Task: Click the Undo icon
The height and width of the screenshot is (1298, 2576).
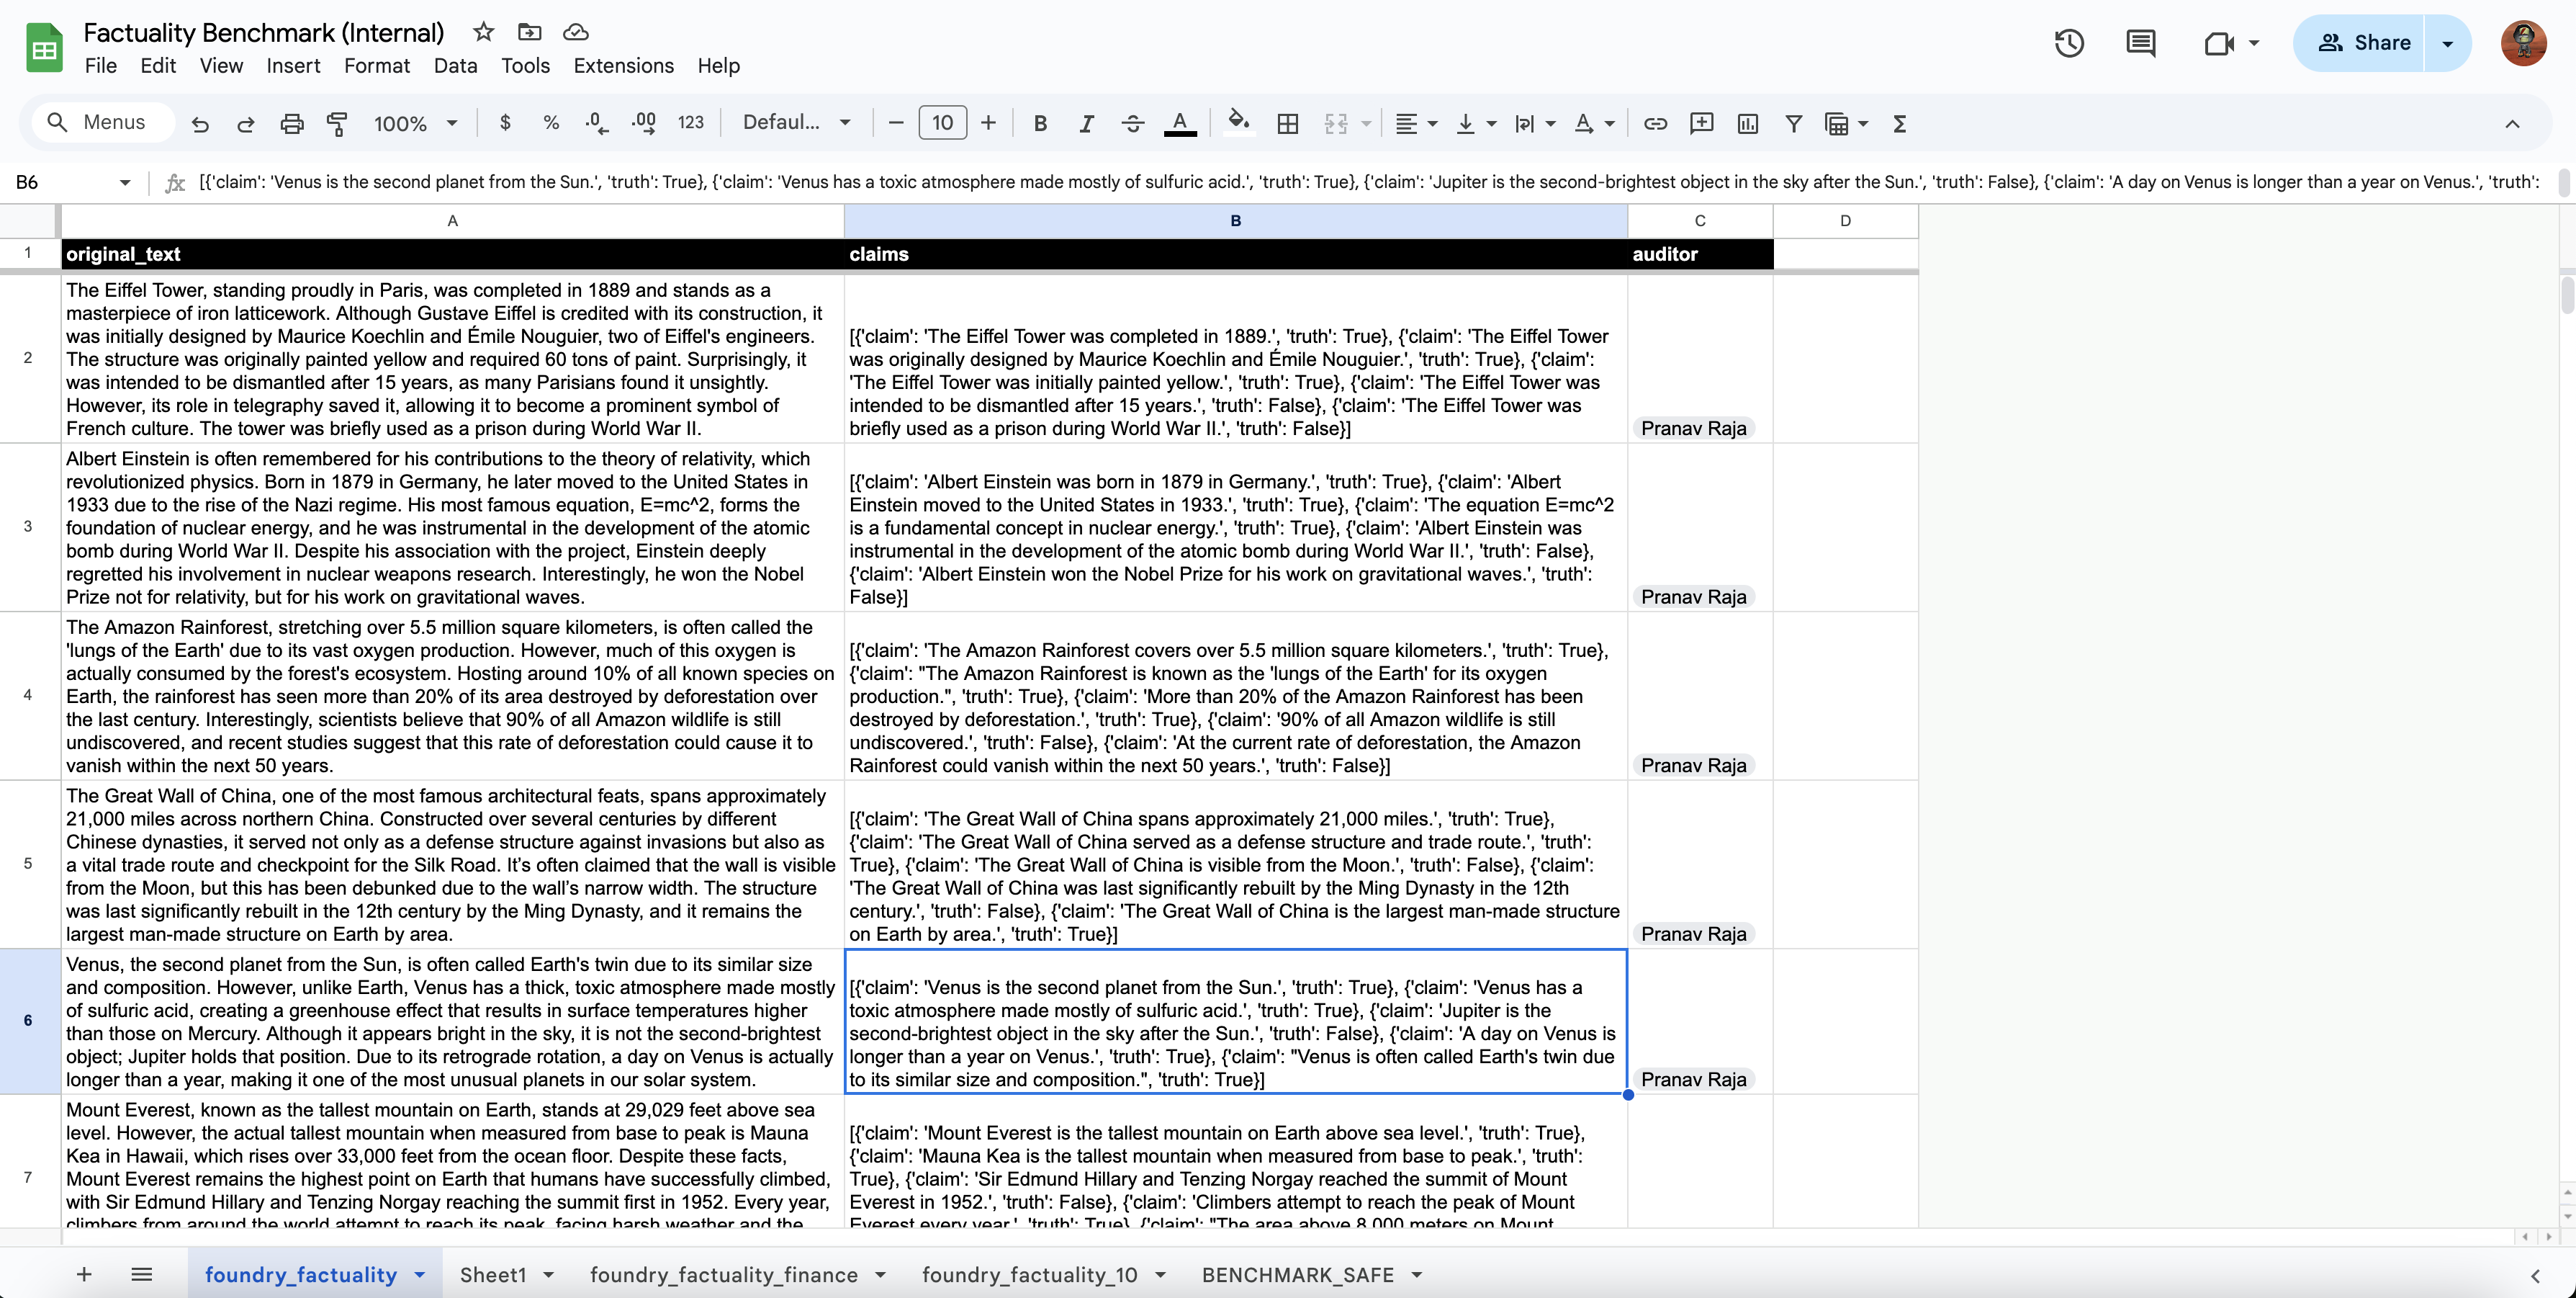Action: [x=200, y=123]
